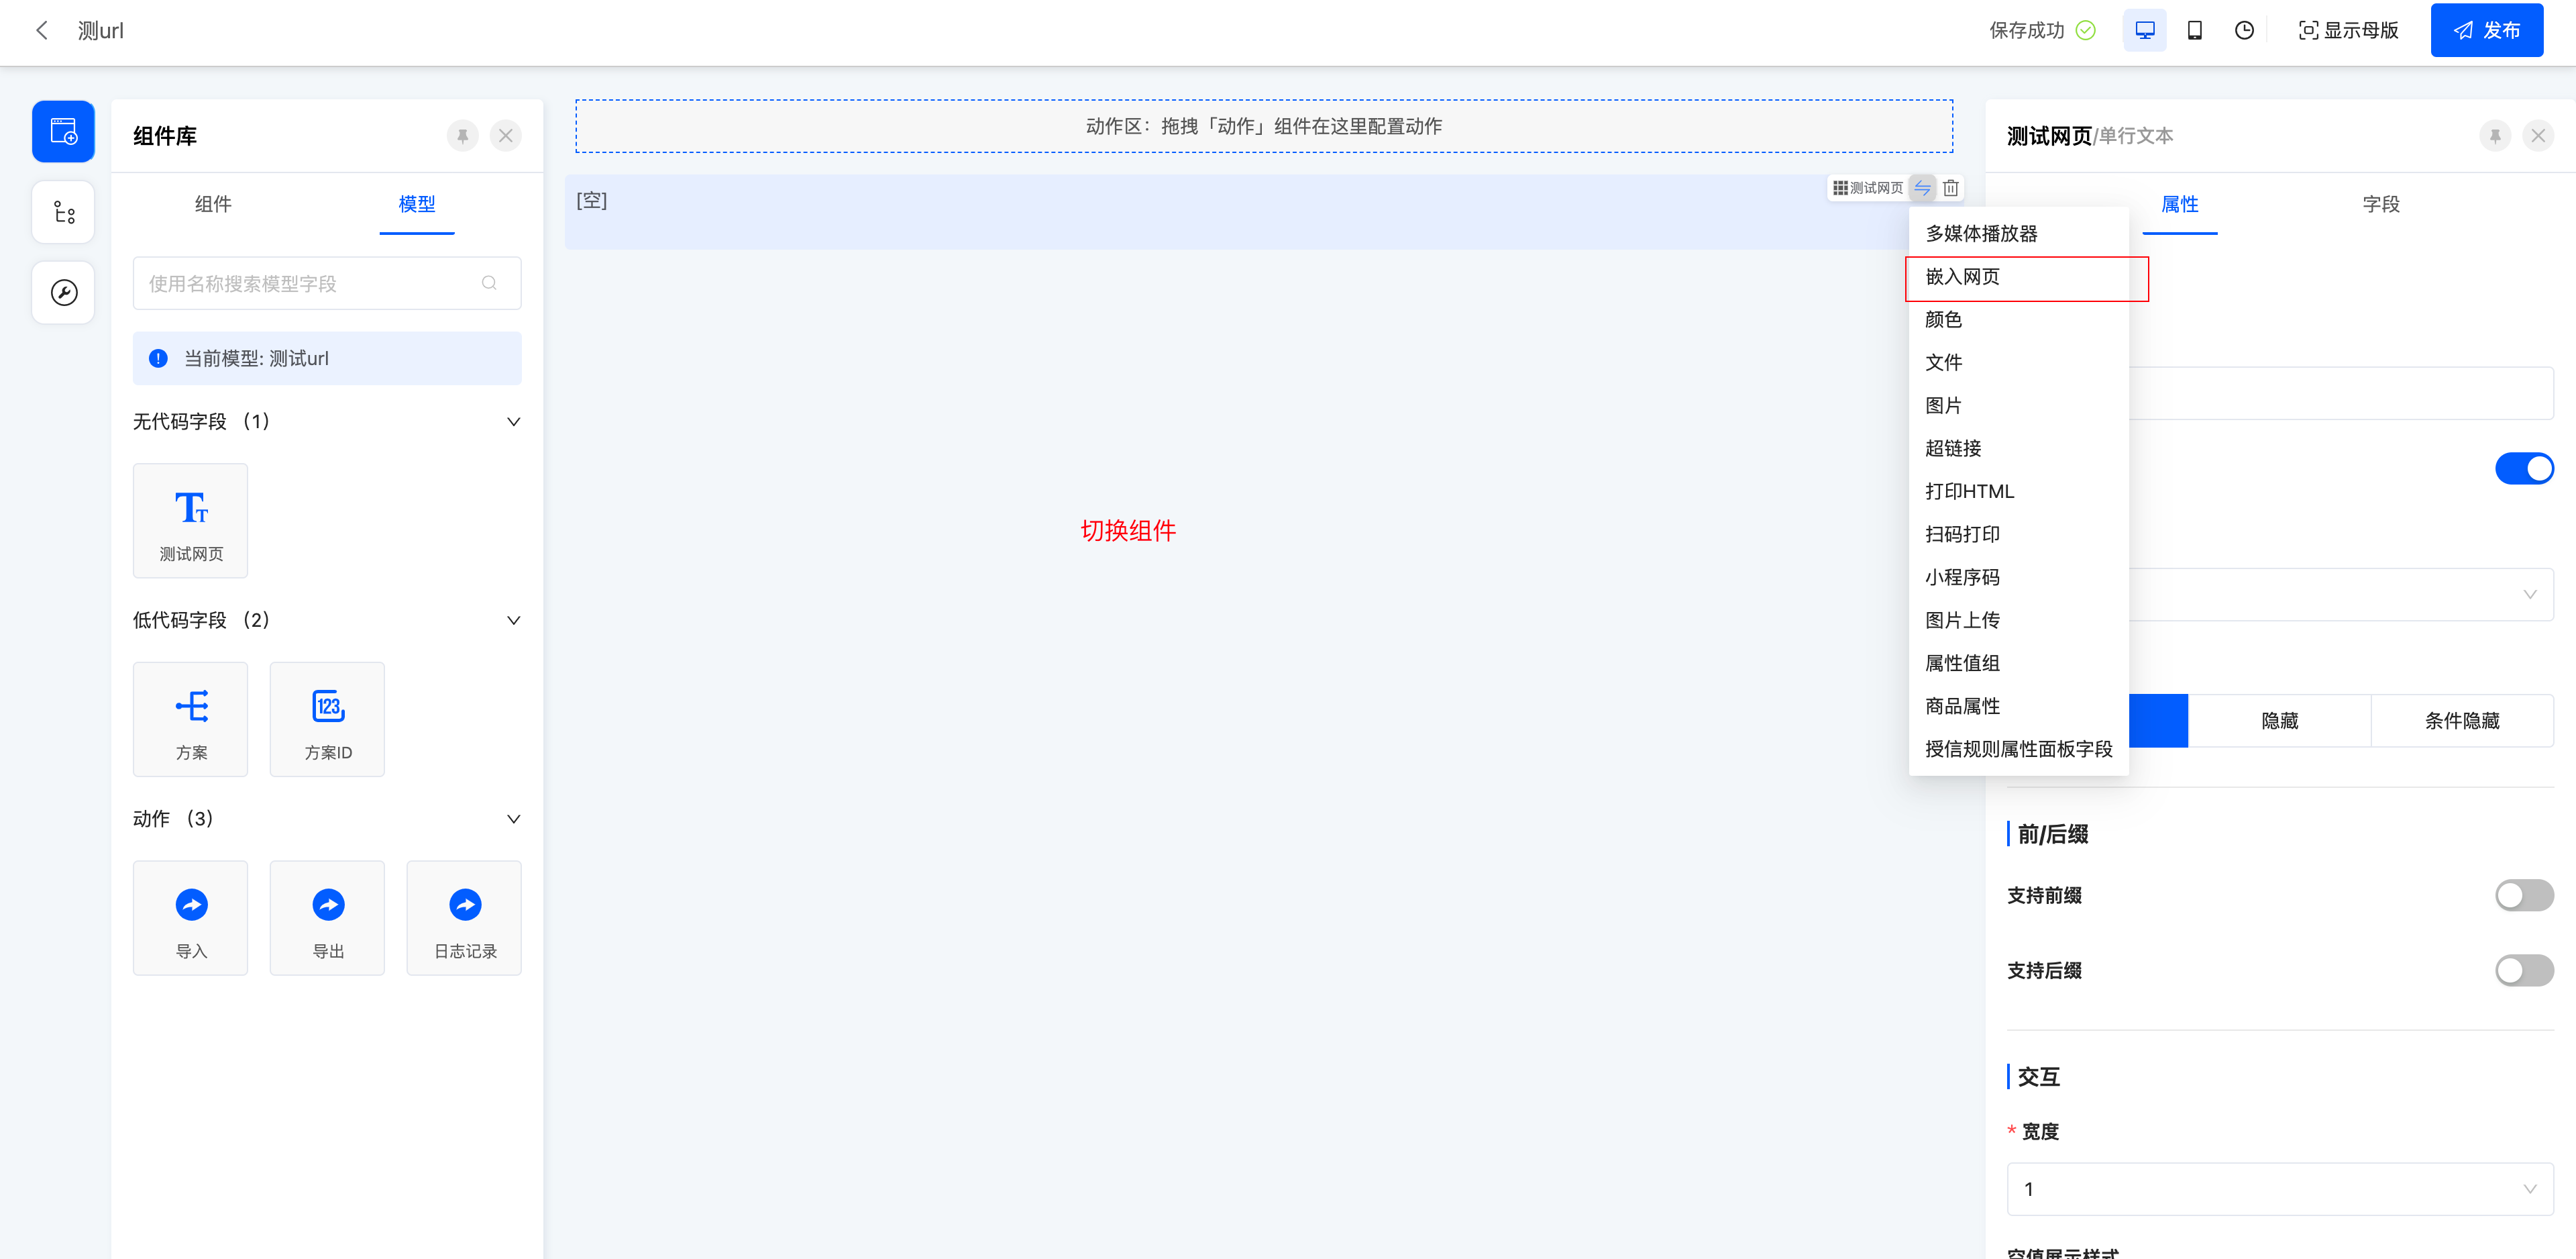
Task: Enable the 支持前缀 switch
Action: click(x=2524, y=895)
